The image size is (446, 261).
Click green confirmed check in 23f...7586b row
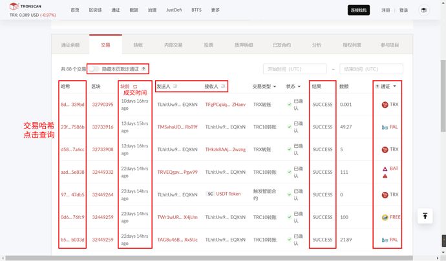[290, 127]
